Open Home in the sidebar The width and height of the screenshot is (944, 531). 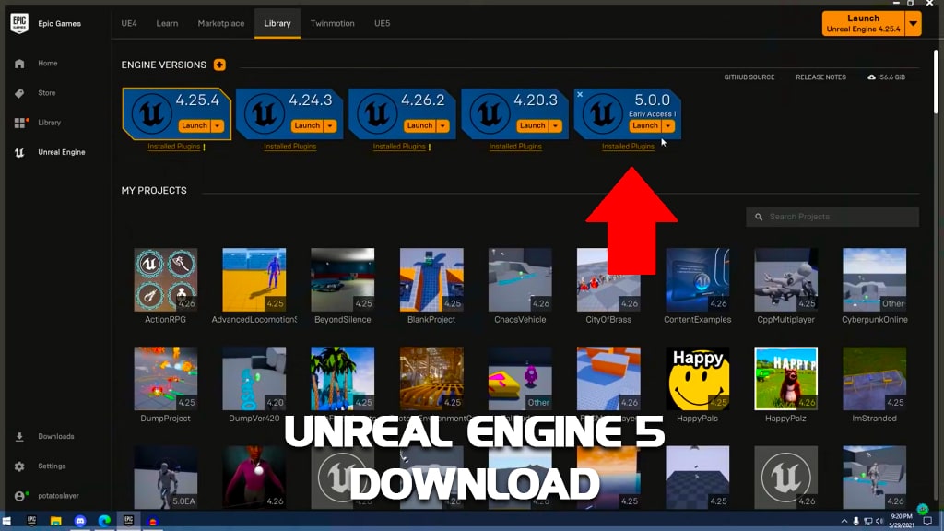(x=48, y=64)
